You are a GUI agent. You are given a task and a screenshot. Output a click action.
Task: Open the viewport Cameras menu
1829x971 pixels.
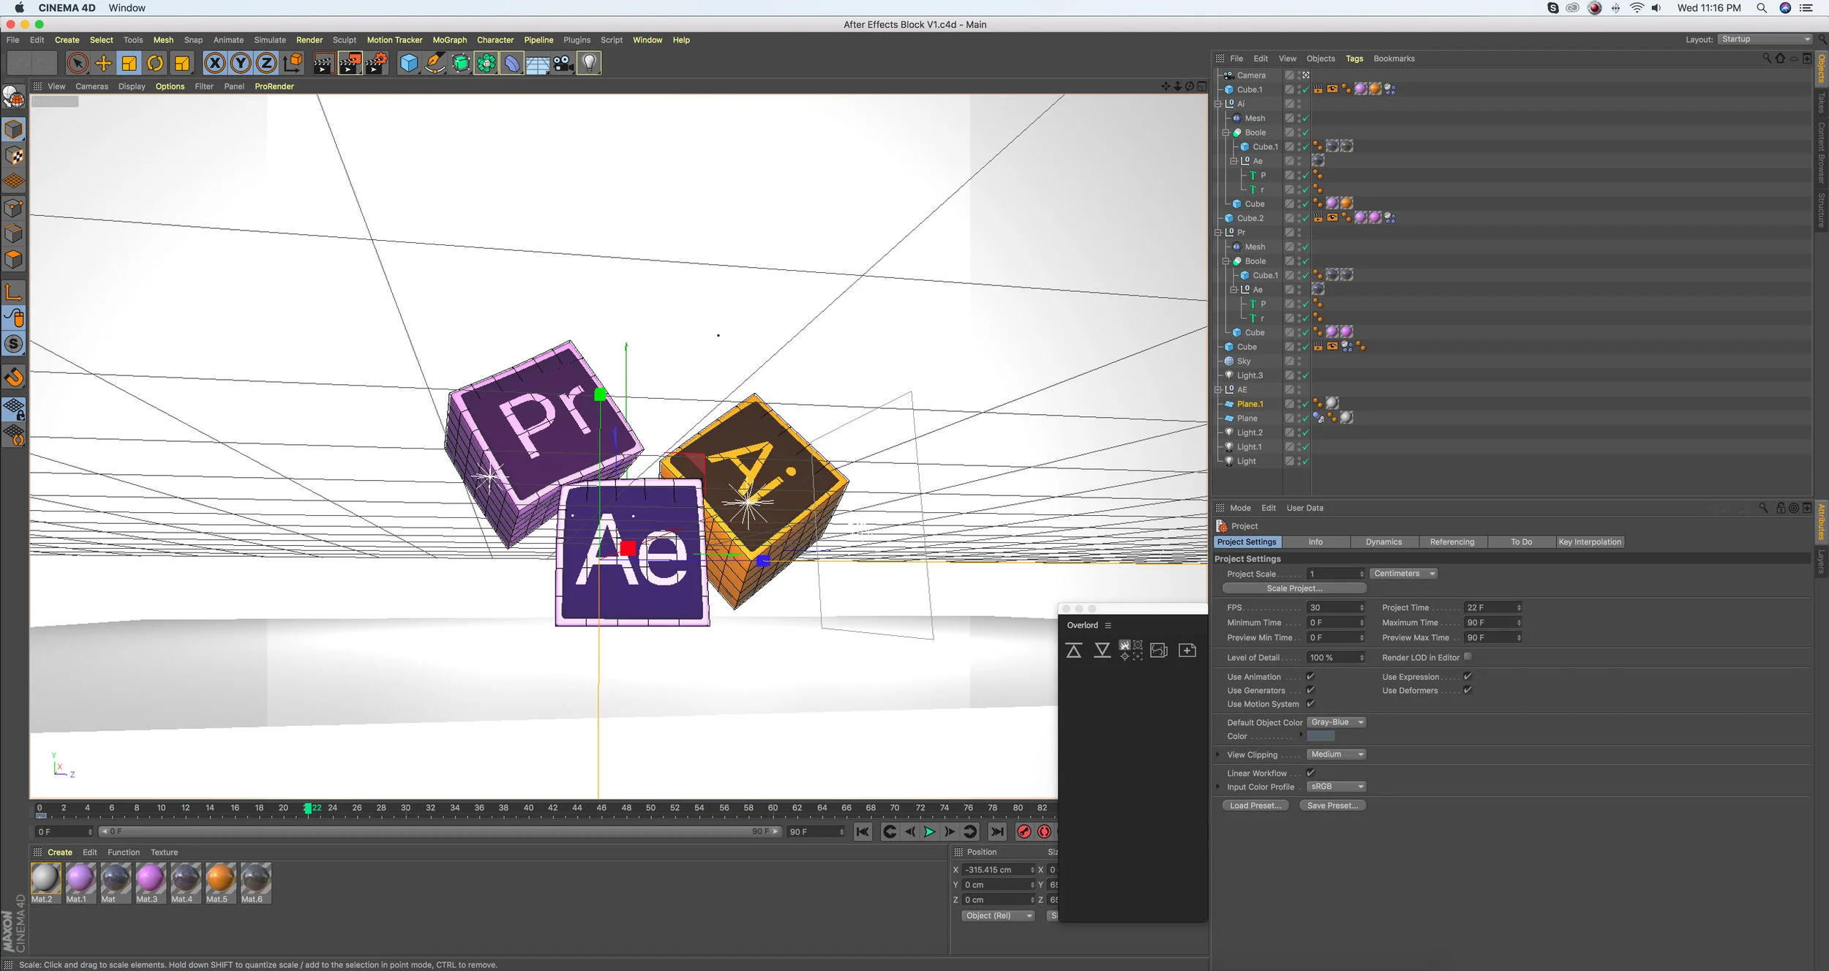(91, 86)
